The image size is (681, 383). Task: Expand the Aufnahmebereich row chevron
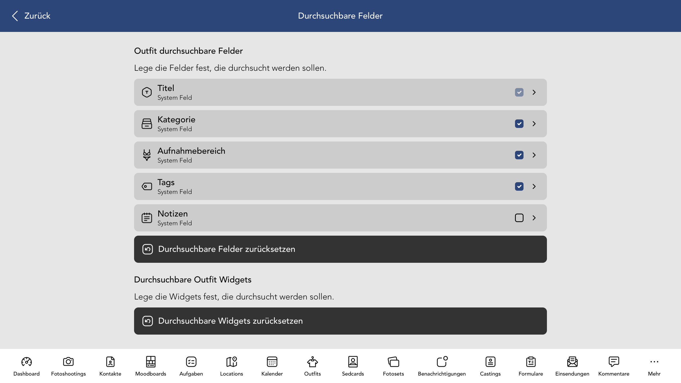(534, 155)
